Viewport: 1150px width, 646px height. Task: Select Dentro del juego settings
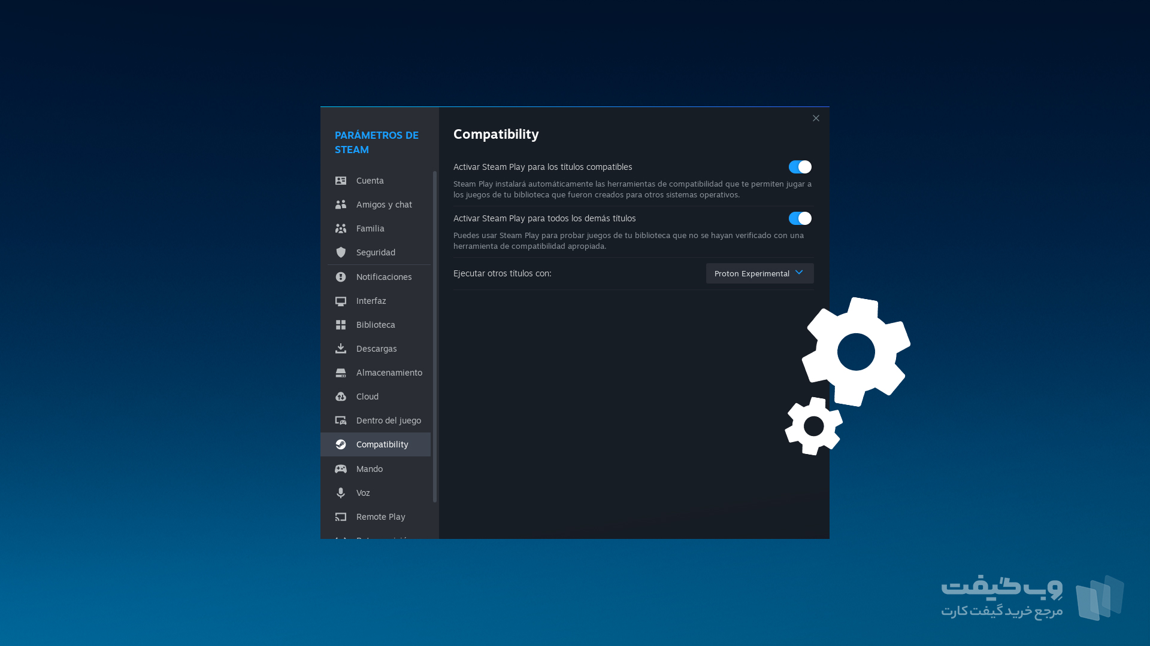coord(376,420)
